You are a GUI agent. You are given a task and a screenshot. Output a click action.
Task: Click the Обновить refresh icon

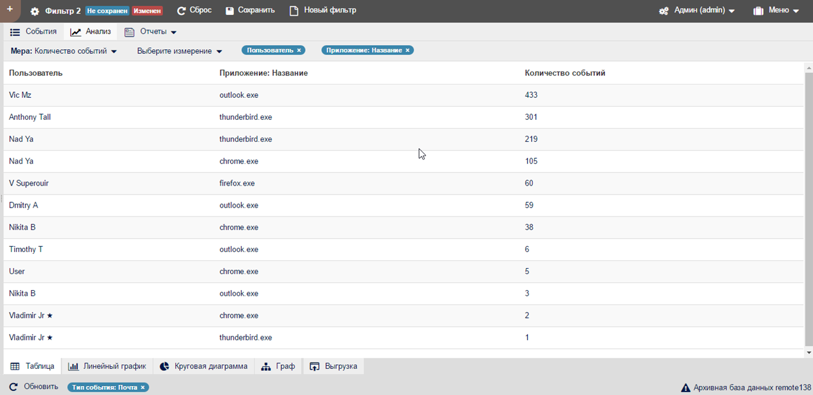pyautogui.click(x=14, y=387)
